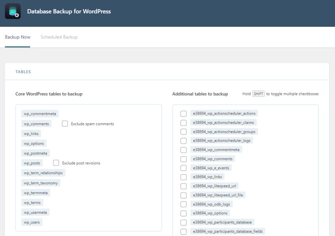Tick the e38694_wp_commentmeta checkbox
335x236 pixels.
[x=183, y=150]
